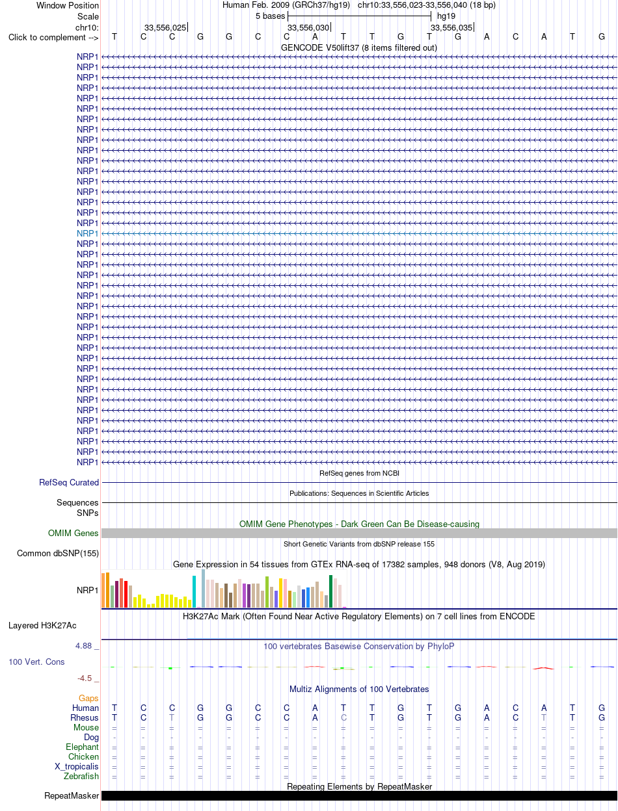Click the 33,556,035 coordinate marker
The height and width of the screenshot is (811, 618).
451,27
